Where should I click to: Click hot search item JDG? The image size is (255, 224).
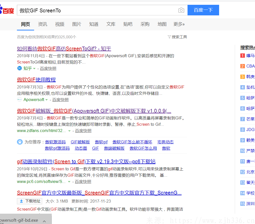250,130
